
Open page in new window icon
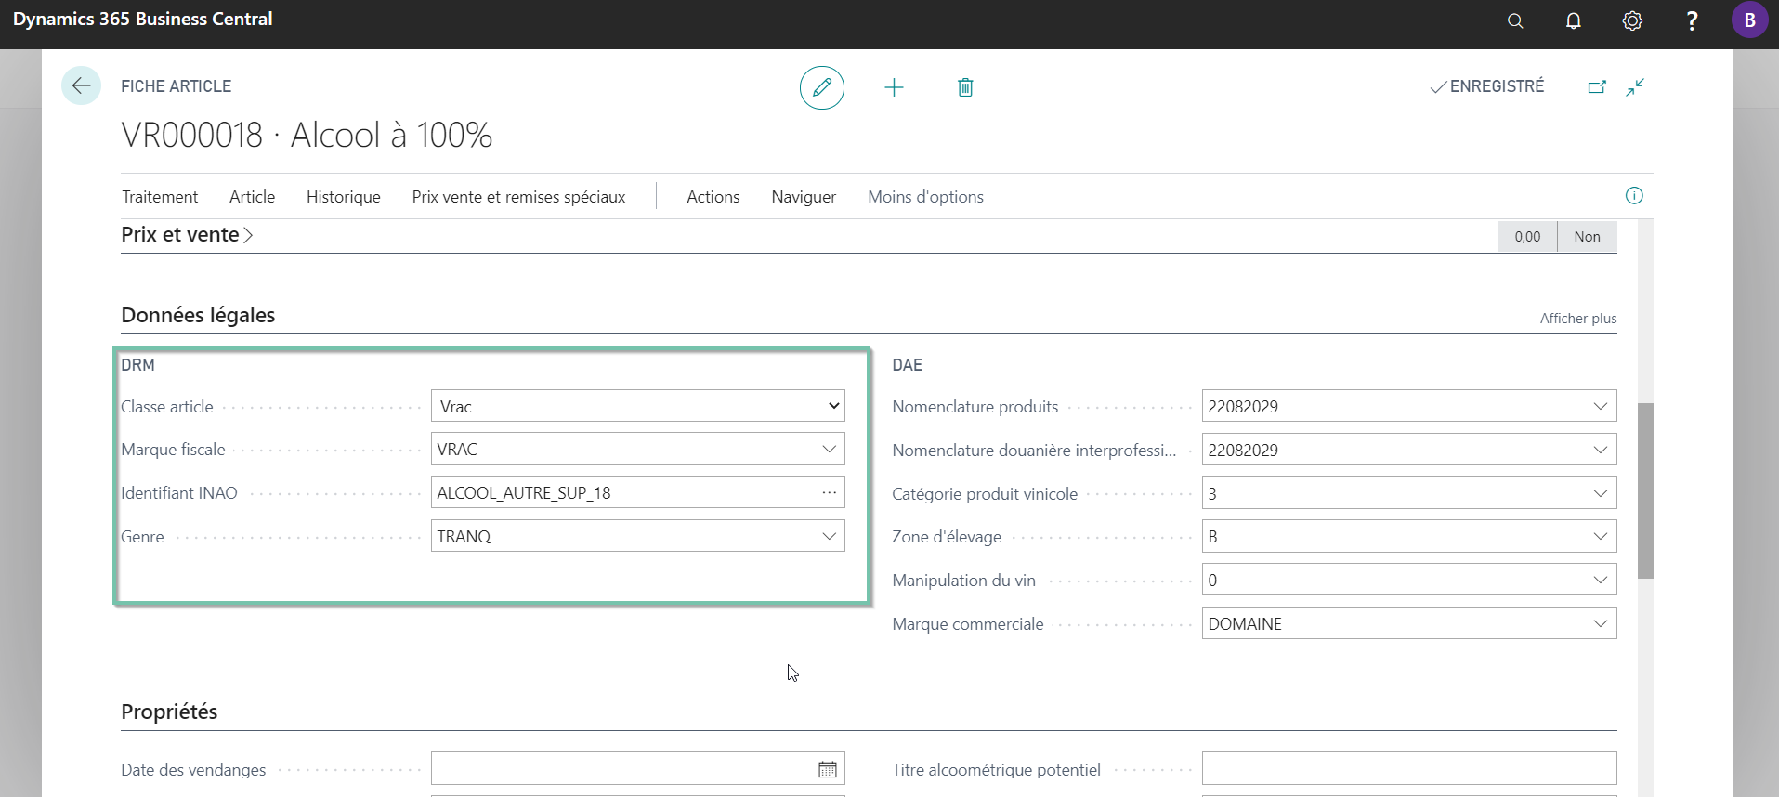click(x=1597, y=86)
